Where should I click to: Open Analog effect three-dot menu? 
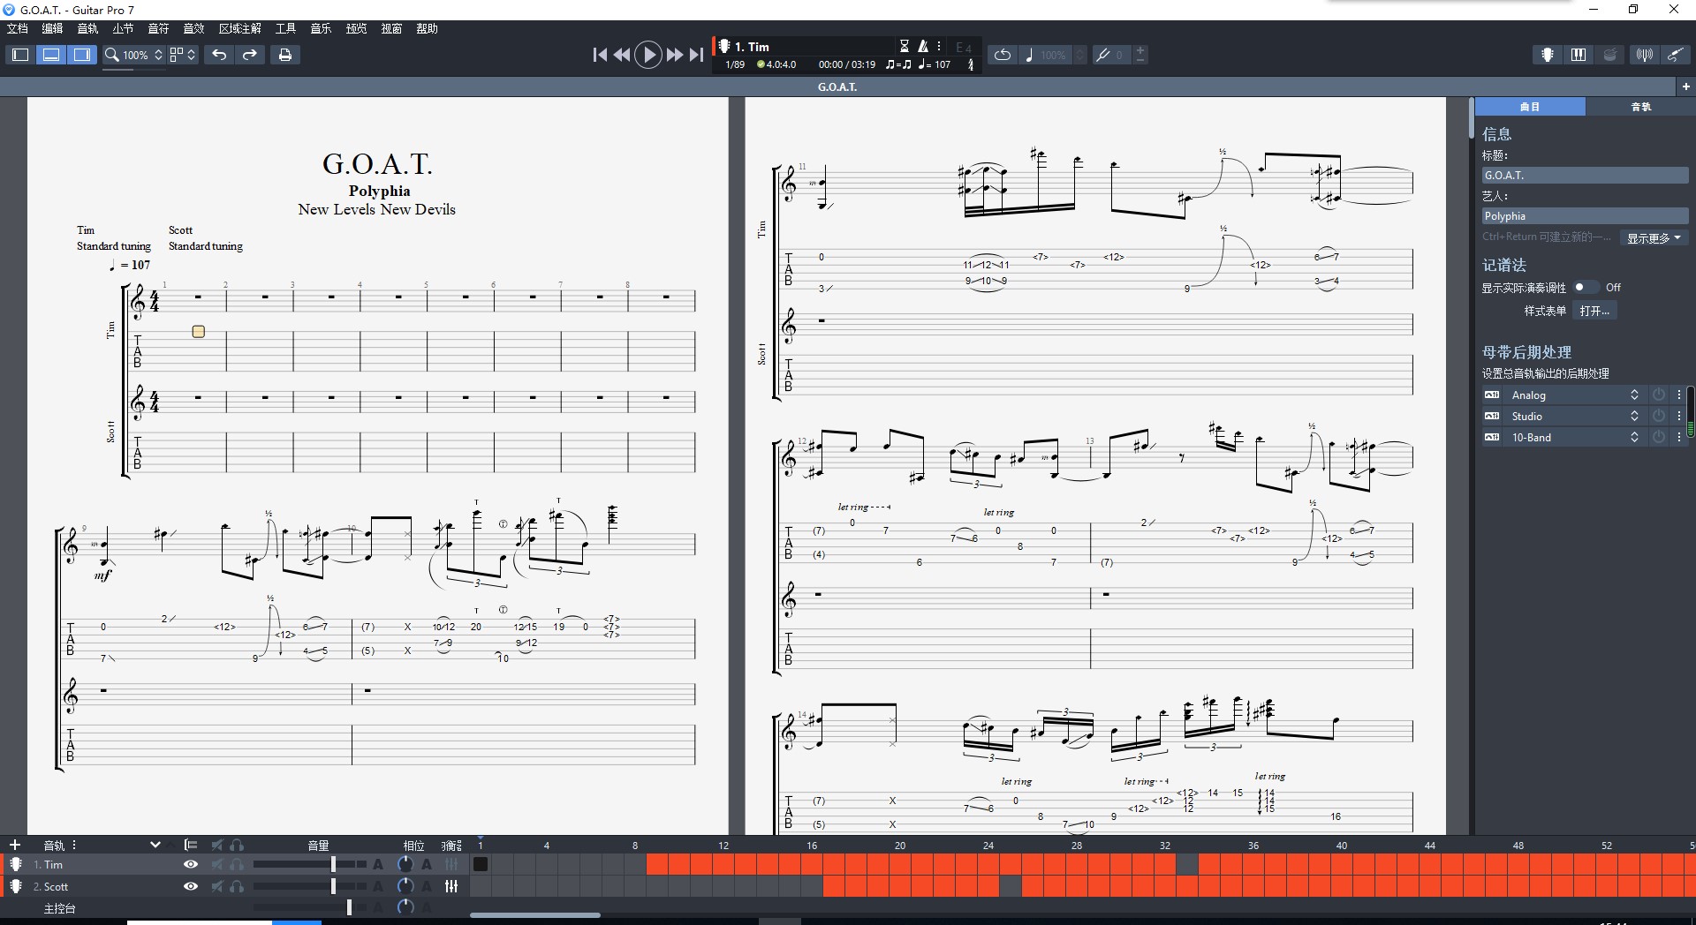1679,395
